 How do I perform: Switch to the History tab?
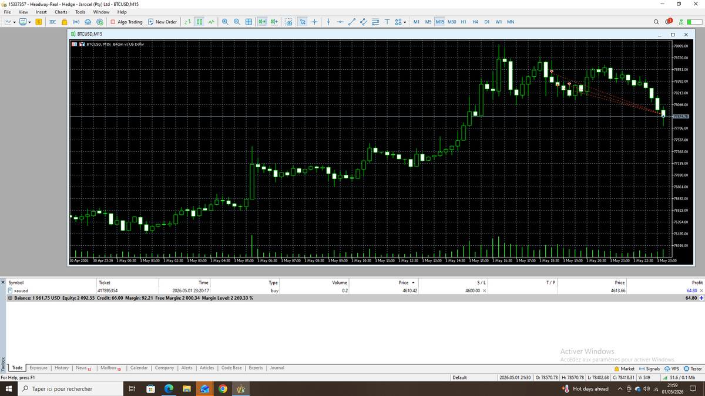tap(62, 368)
